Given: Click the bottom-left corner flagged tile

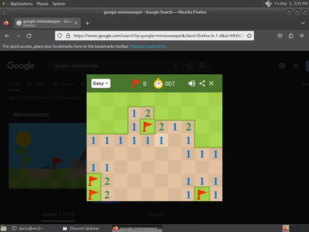Looking at the screenshot, I should coord(94,195).
